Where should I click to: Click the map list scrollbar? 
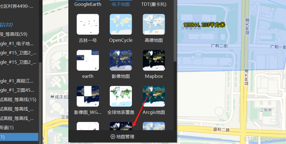coord(175,30)
